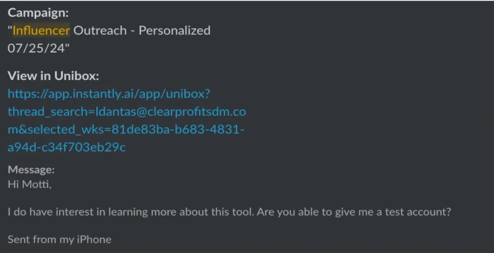Click the word Personalized in campaign name
Viewport: 494px width, 253px height.
175,31
